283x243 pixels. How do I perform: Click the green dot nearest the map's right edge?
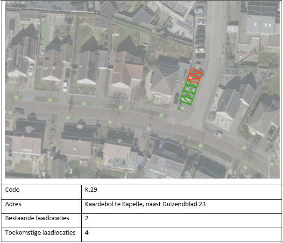point(272,164)
